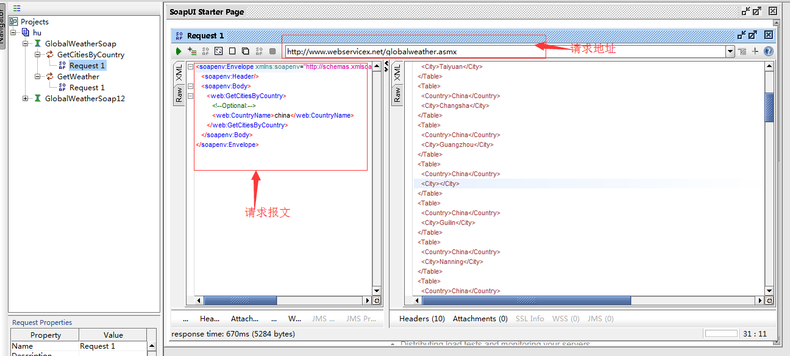The image size is (790, 356).
Task: Click response vertical scrollbar thumb
Action: click(x=769, y=107)
